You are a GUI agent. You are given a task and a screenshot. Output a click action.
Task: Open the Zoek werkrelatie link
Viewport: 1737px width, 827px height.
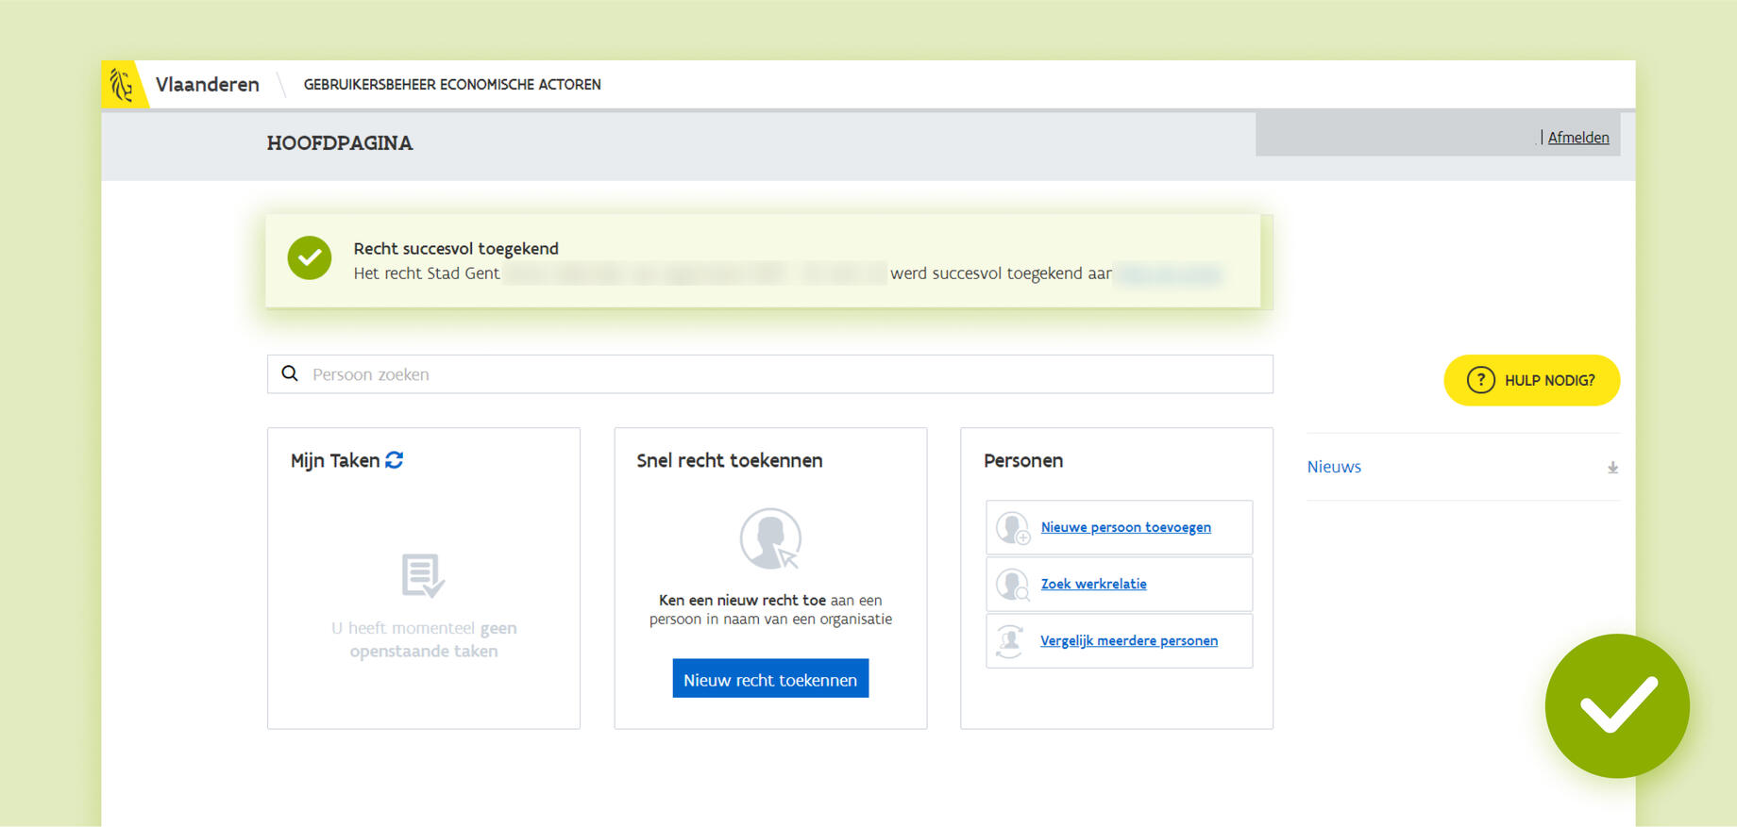tap(1093, 584)
